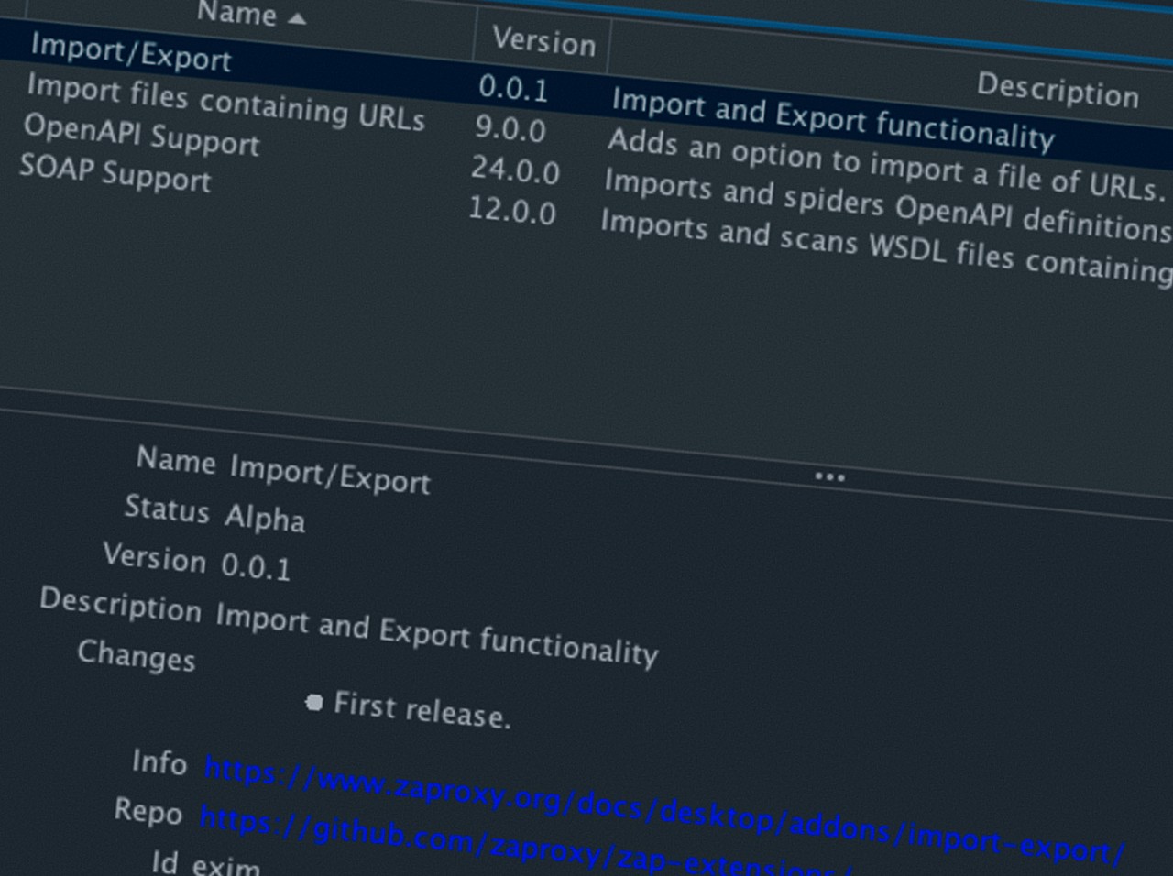Click the Status value Alpha

[265, 518]
